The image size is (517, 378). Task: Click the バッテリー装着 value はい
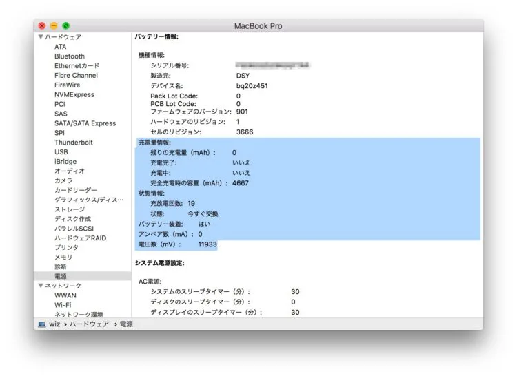tap(204, 224)
